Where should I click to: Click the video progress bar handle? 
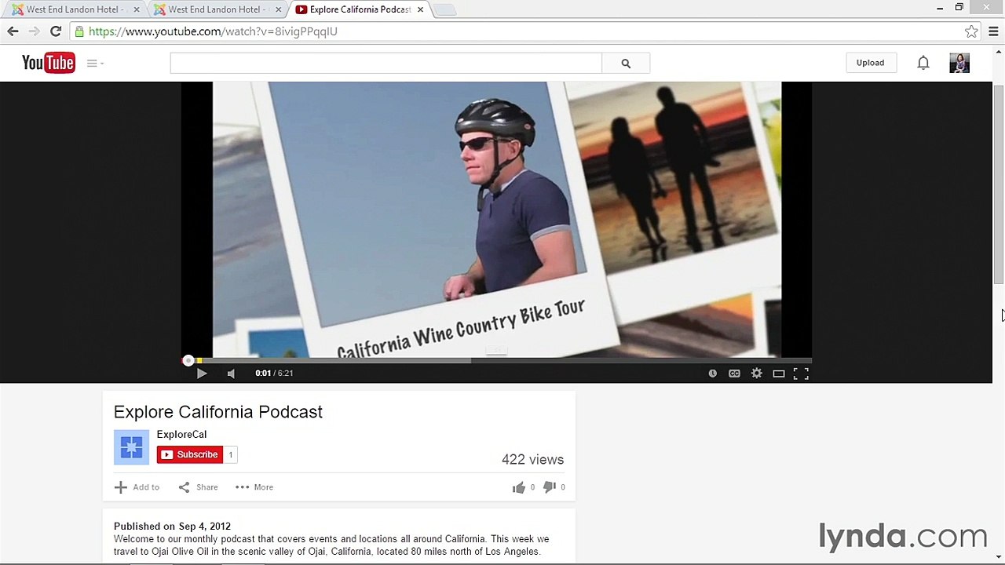pos(188,360)
